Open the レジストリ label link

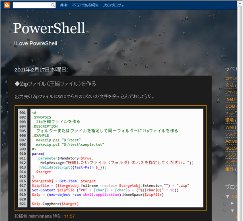click(x=231, y=155)
